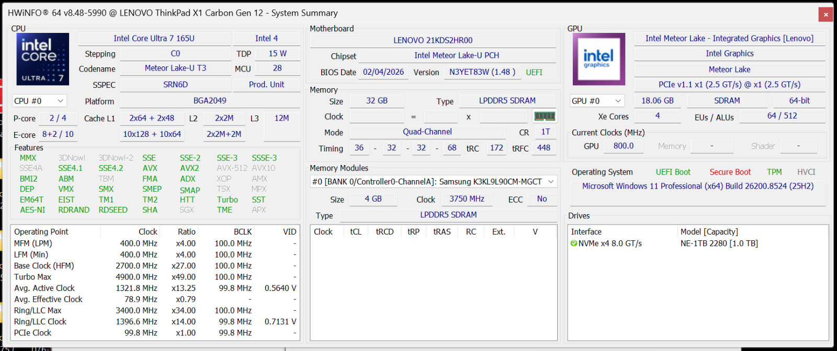Viewport: 837px width, 351px height.
Task: Click the UEFI Boot label
Action: [673, 172]
